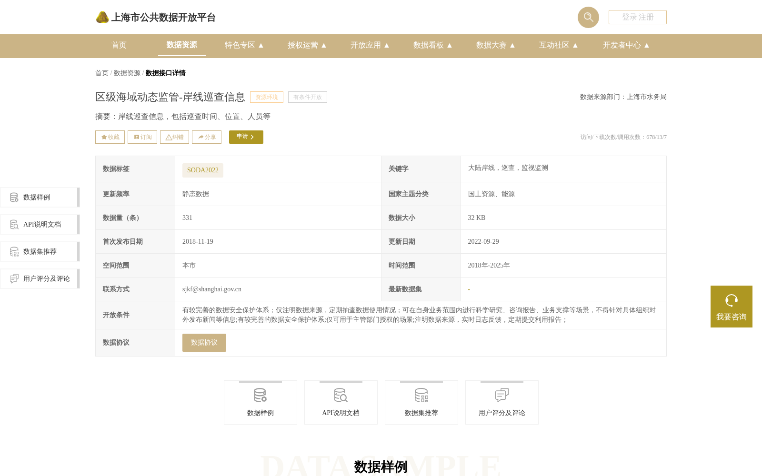
Task: Expand 数据大赛 menu arrow
Action: tap(512, 45)
